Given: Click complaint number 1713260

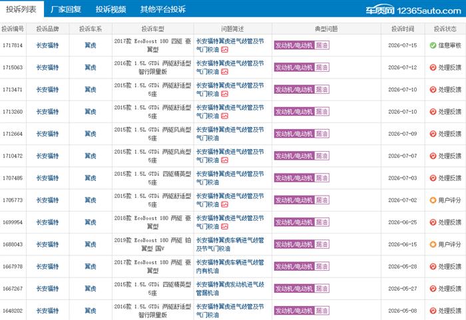Looking at the screenshot, I should pos(13,112).
